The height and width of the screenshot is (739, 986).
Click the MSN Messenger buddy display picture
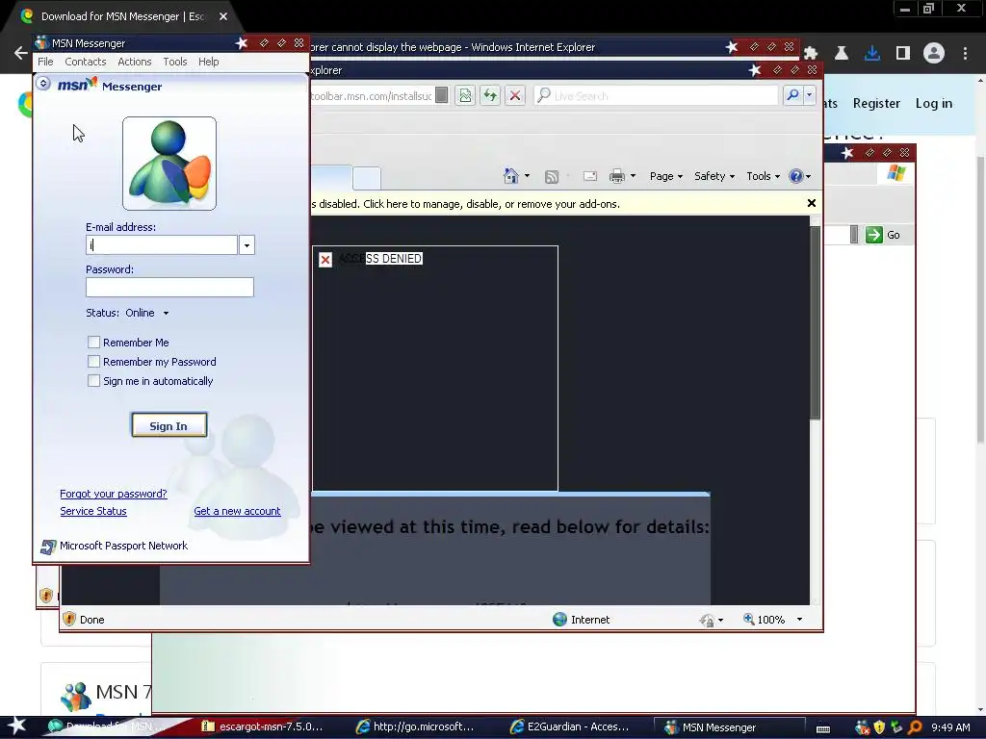pos(169,164)
